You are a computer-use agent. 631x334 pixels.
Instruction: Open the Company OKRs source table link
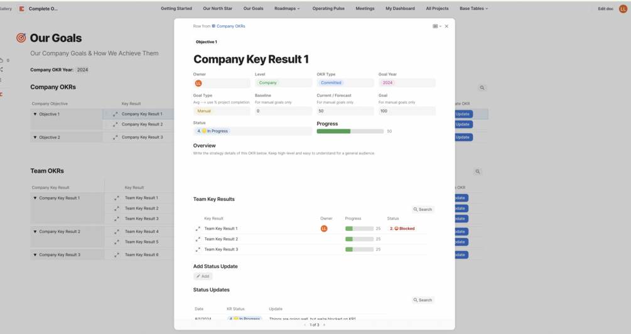(229, 26)
